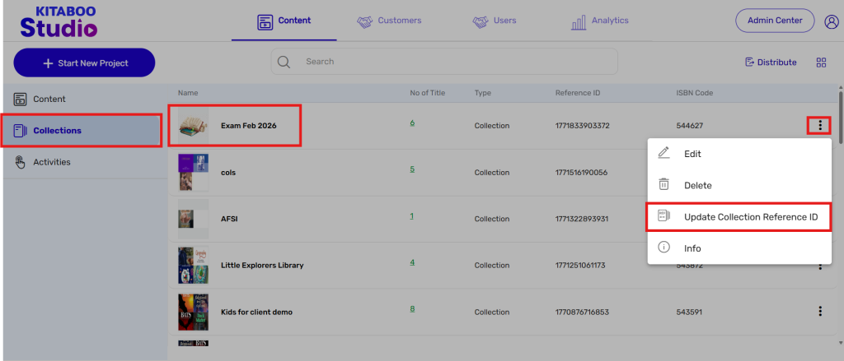The width and height of the screenshot is (844, 361).
Task: Open three-dot menu for Little Explorers Library
Action: pyautogui.click(x=819, y=266)
